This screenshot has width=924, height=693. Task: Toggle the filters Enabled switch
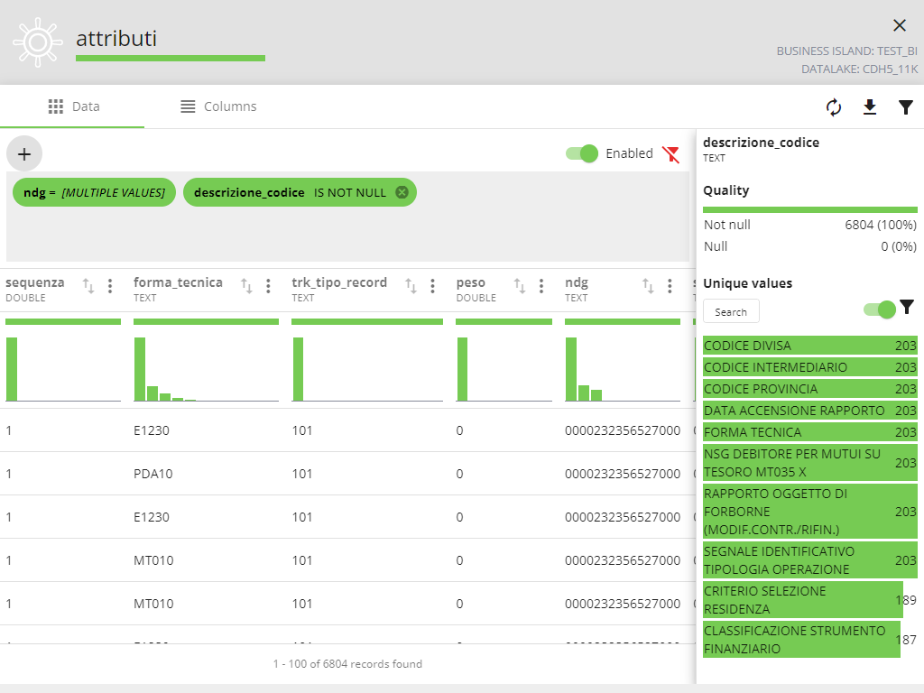(582, 153)
